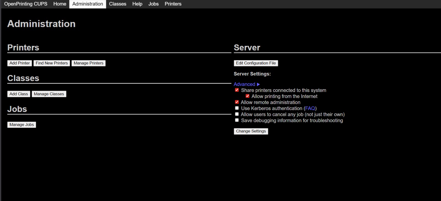Open the Kerberos FAQ link
Screen dimensions: 441x201
(x=310, y=108)
